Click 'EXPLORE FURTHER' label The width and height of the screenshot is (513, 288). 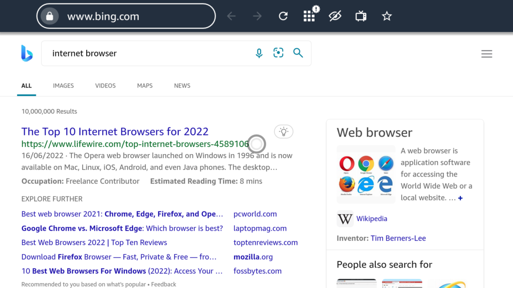(52, 199)
